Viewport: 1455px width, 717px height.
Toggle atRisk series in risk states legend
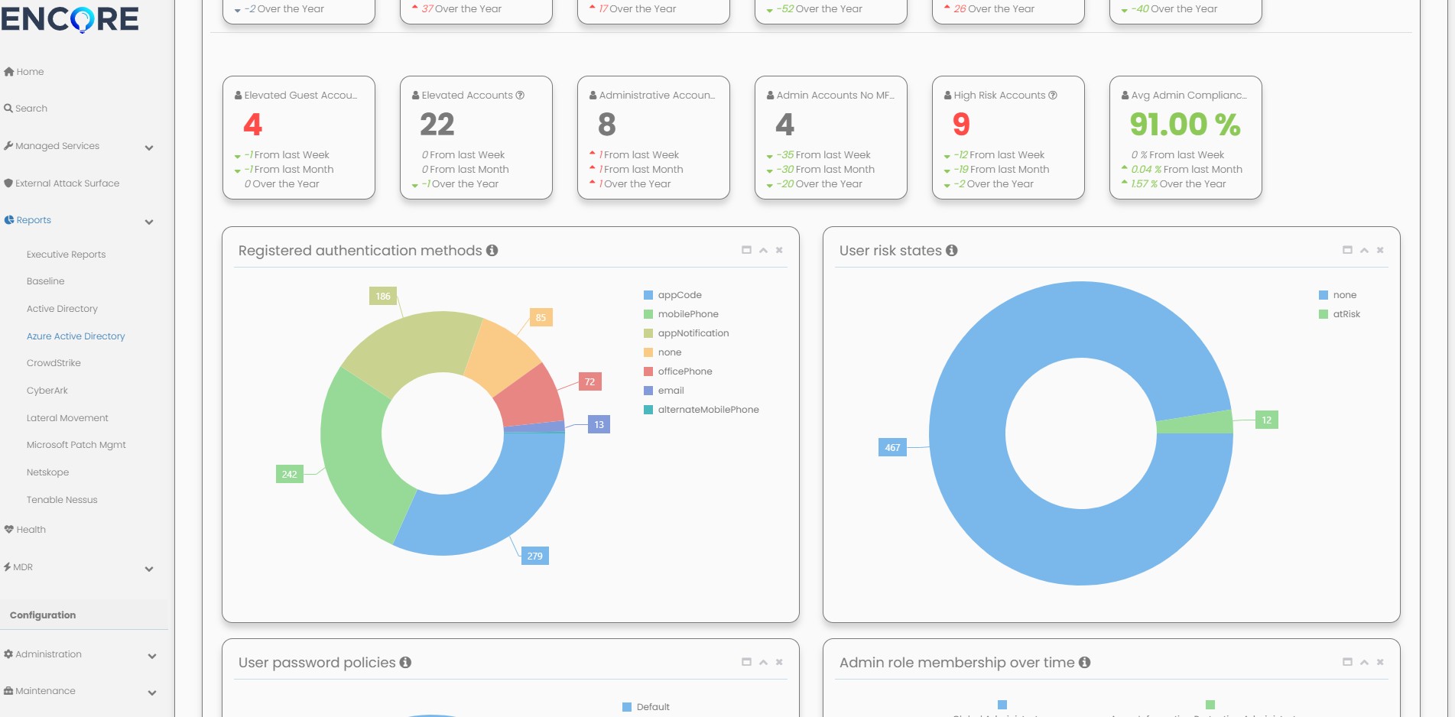[x=1346, y=314]
